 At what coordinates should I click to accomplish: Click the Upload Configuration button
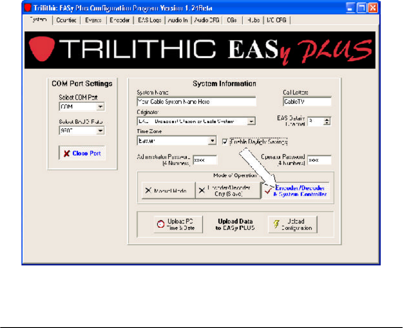[x=292, y=224]
